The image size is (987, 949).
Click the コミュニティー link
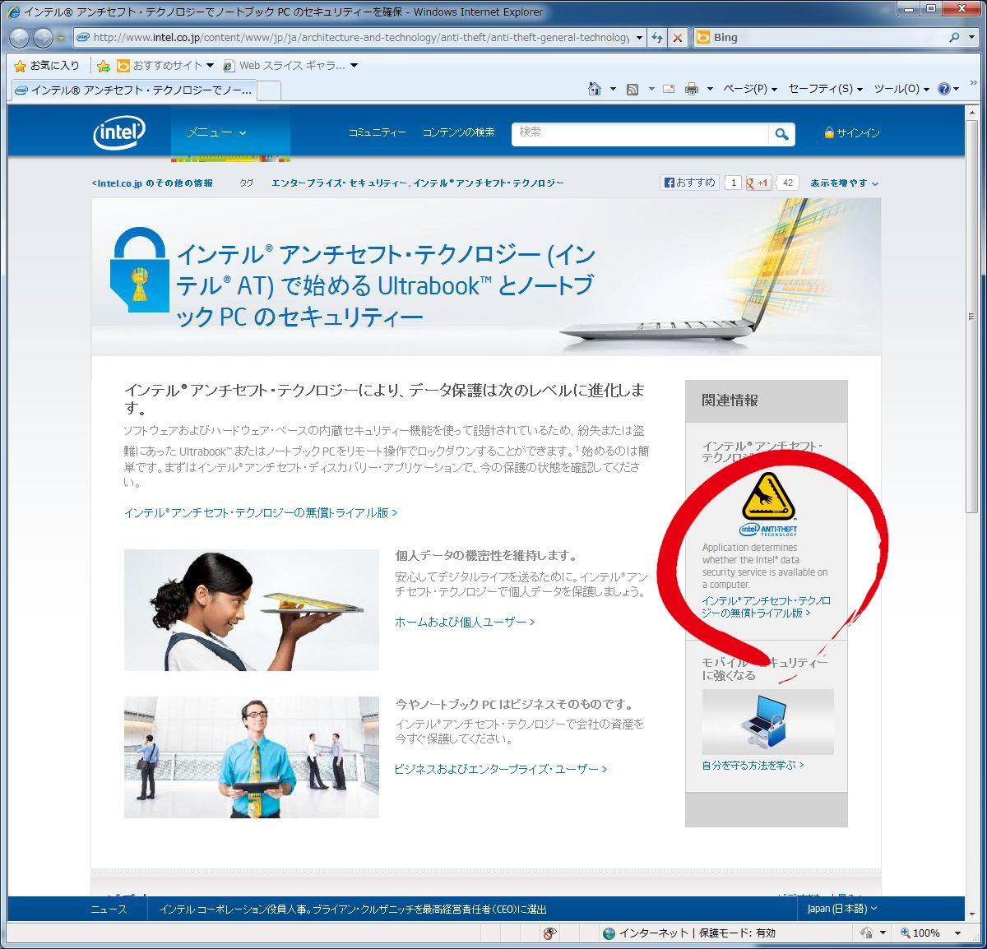coord(377,132)
